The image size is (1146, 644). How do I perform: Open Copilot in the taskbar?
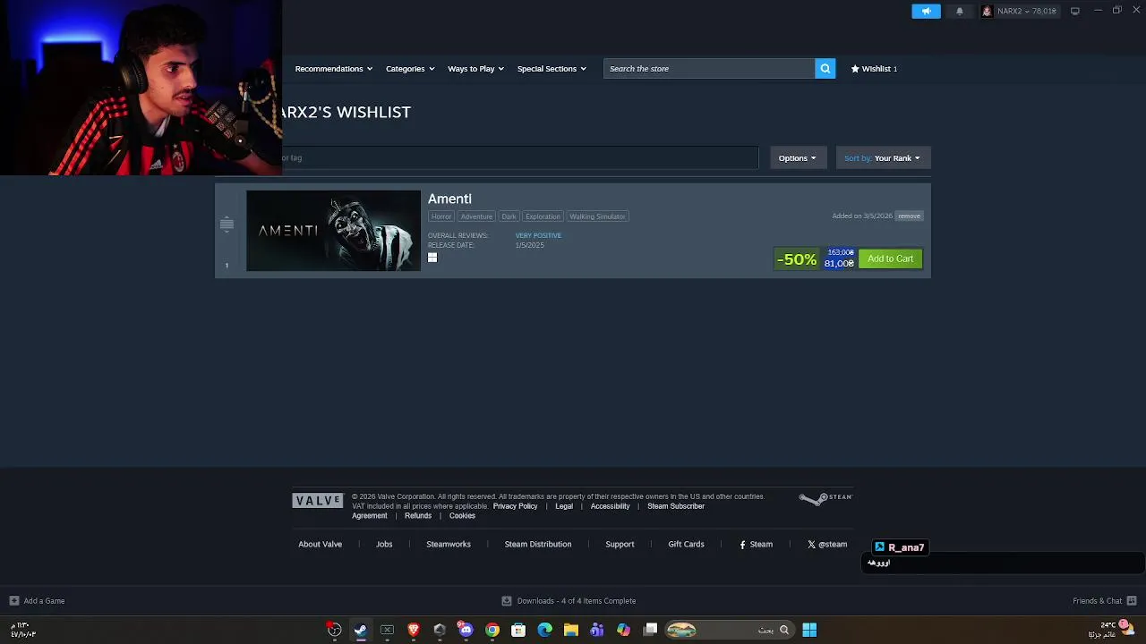pyautogui.click(x=623, y=630)
